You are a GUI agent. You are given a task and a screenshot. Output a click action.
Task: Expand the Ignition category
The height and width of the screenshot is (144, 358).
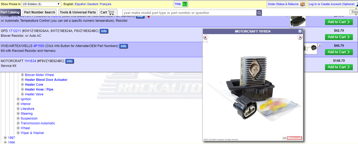click(x=18, y=99)
